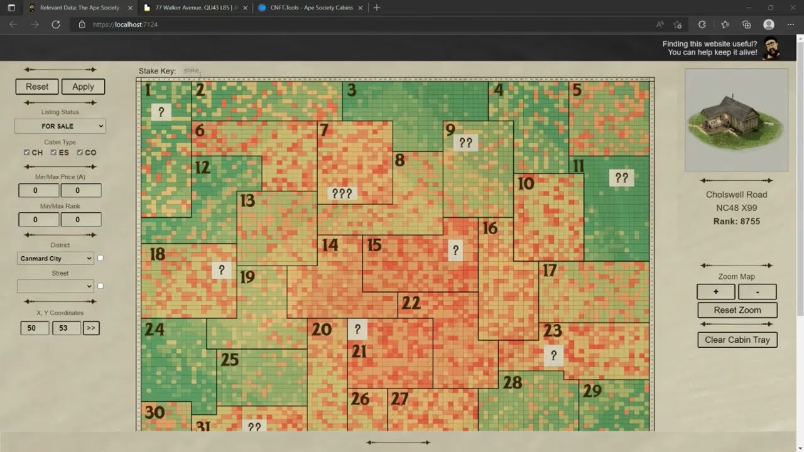Open the Street dropdown

point(56,286)
